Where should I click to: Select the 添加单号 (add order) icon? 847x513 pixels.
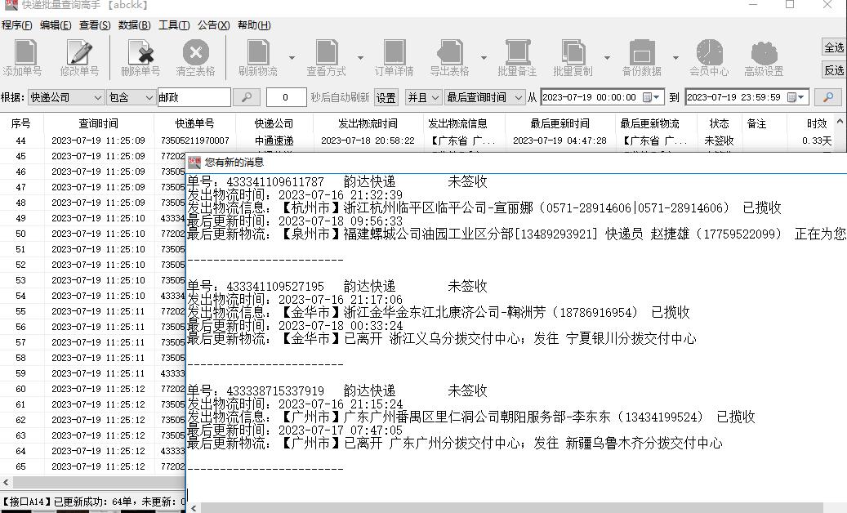tap(23, 56)
